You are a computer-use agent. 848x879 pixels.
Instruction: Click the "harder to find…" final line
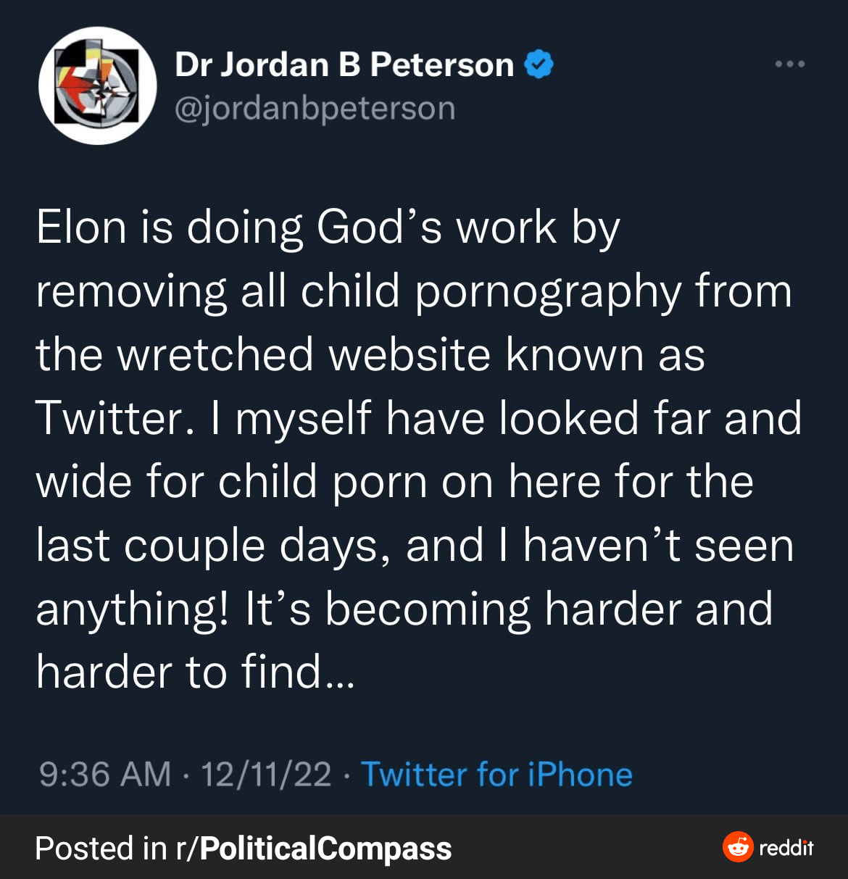click(x=195, y=672)
